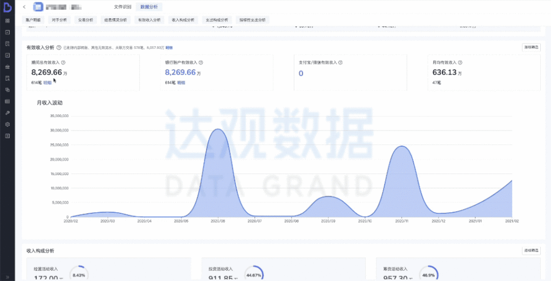551x281 pixels.
Task: Click the checkmark icon directly below the grid icon
Action: (x=8, y=32)
